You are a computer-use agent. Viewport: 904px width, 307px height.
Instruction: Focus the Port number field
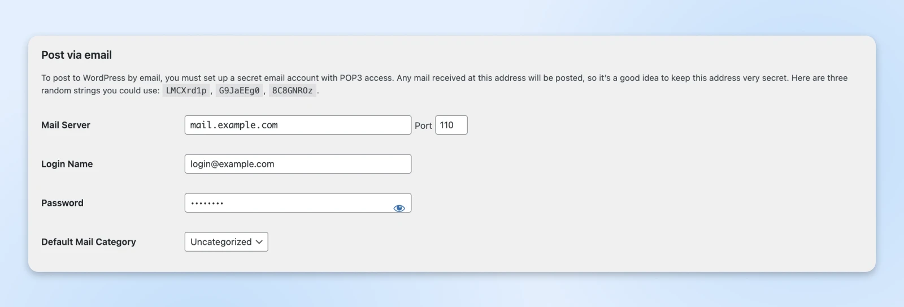click(451, 125)
